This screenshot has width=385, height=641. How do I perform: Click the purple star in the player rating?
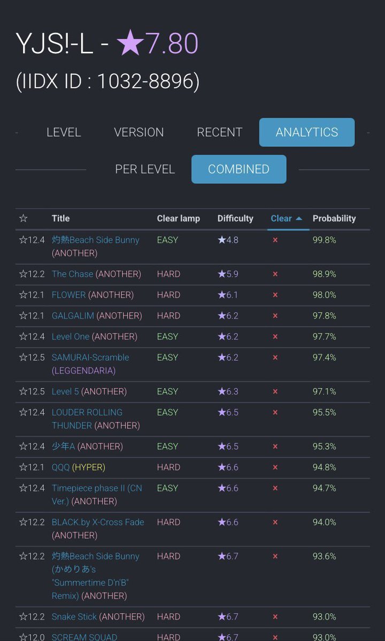click(128, 44)
